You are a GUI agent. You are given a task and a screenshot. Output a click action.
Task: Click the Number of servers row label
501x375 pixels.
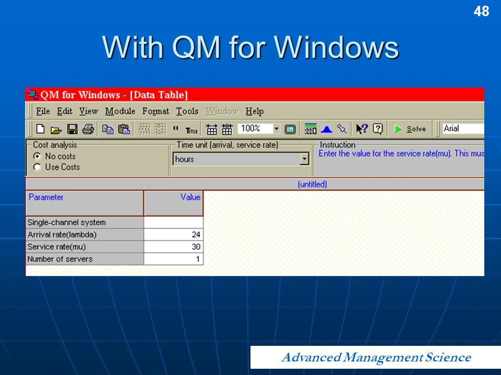85,259
